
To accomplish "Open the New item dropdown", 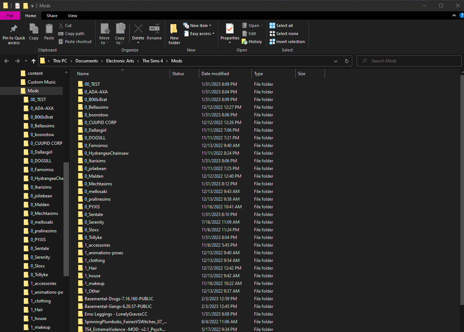I will 197,26.
